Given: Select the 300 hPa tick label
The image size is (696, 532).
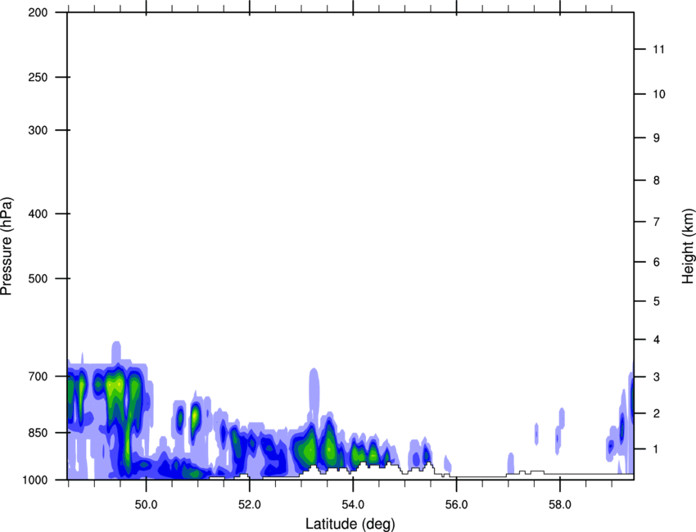Looking at the screenshot, I should point(38,130).
